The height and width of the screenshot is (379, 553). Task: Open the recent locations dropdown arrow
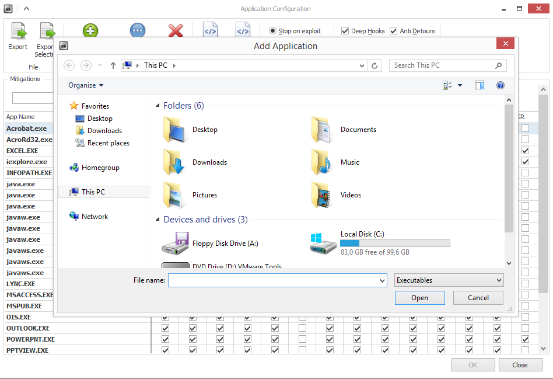[100, 65]
